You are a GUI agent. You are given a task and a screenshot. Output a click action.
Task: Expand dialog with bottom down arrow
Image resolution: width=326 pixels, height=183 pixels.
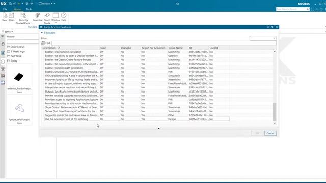(x=158, y=128)
